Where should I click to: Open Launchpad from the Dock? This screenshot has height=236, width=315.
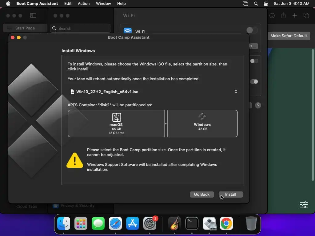81,223
